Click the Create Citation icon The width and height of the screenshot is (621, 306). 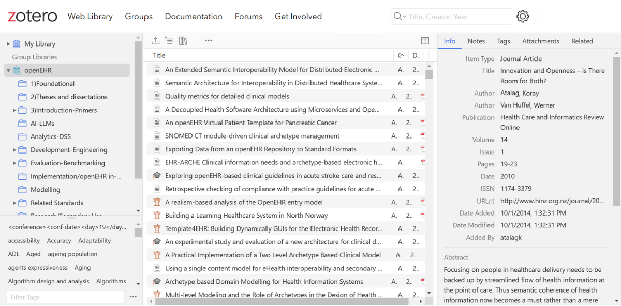point(169,41)
